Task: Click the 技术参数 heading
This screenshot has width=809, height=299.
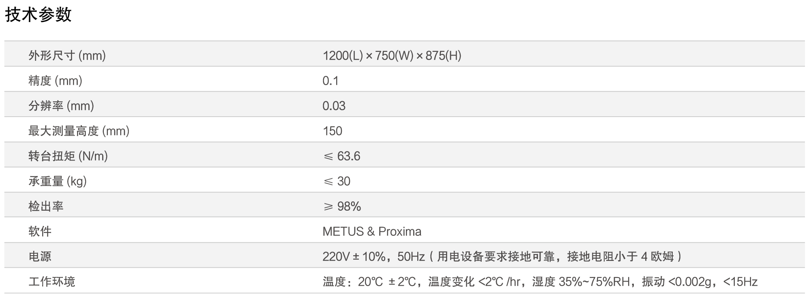Action: 38,15
